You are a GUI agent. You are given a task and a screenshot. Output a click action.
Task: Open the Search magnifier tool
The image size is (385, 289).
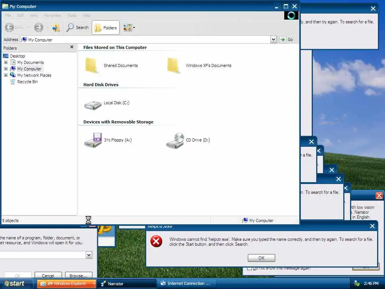77,27
